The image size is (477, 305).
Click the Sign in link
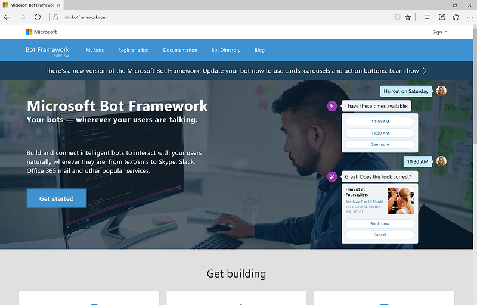point(440,32)
